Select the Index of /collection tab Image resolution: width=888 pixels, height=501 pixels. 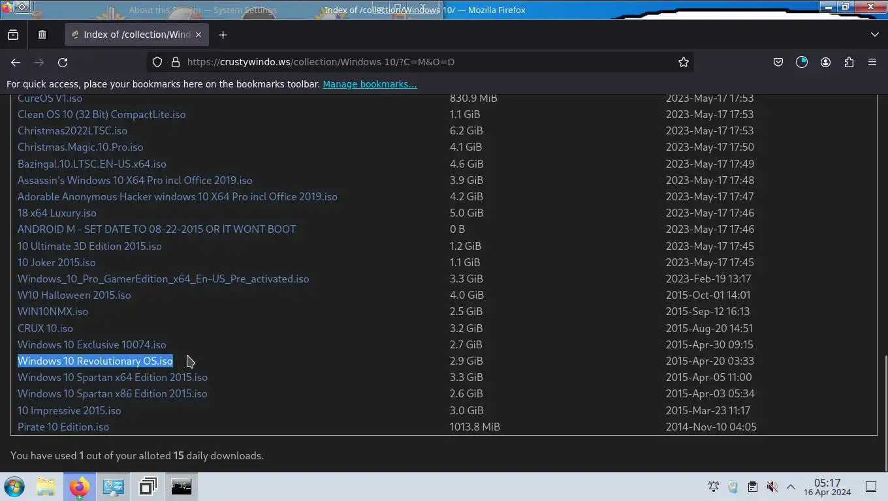pyautogui.click(x=136, y=35)
